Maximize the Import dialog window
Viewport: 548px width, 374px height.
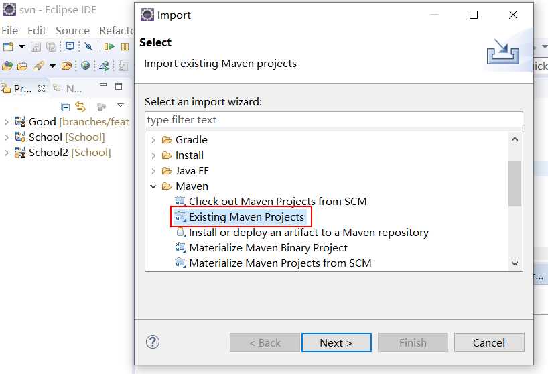click(x=474, y=15)
